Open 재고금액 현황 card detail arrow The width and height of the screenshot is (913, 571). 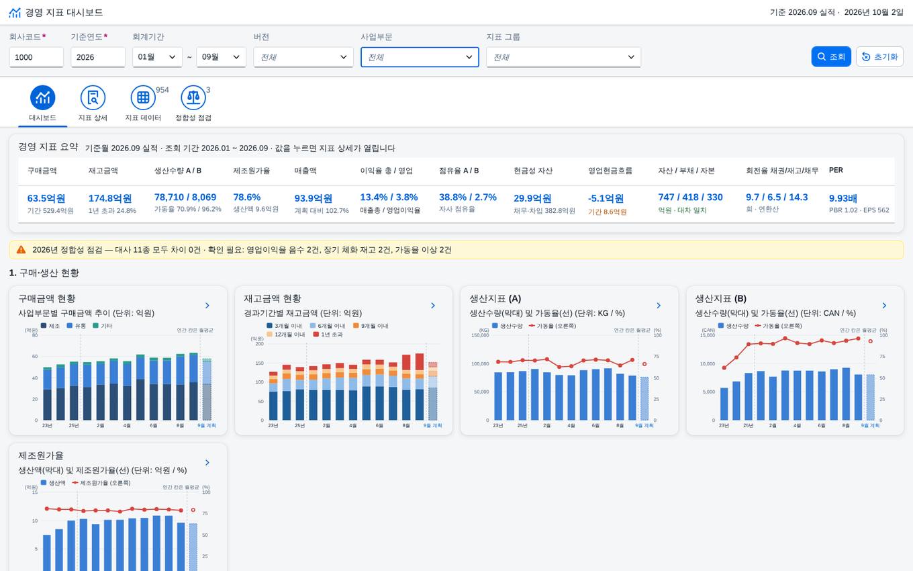(433, 306)
